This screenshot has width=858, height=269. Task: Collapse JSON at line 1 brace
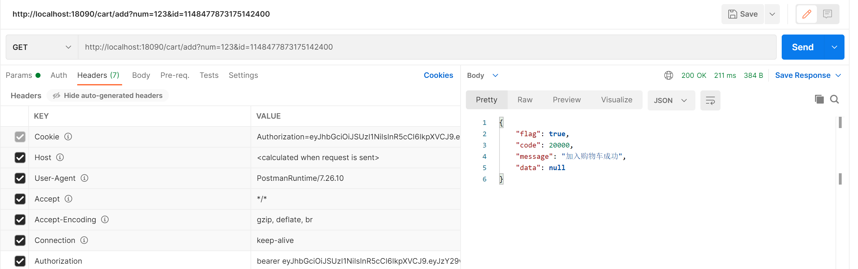pyautogui.click(x=501, y=122)
